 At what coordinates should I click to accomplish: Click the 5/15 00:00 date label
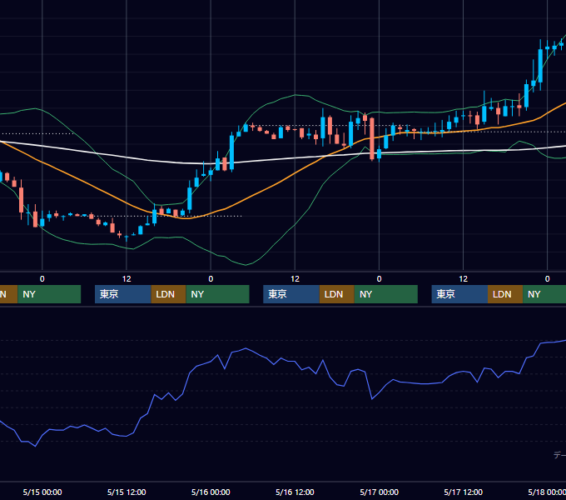point(42,492)
